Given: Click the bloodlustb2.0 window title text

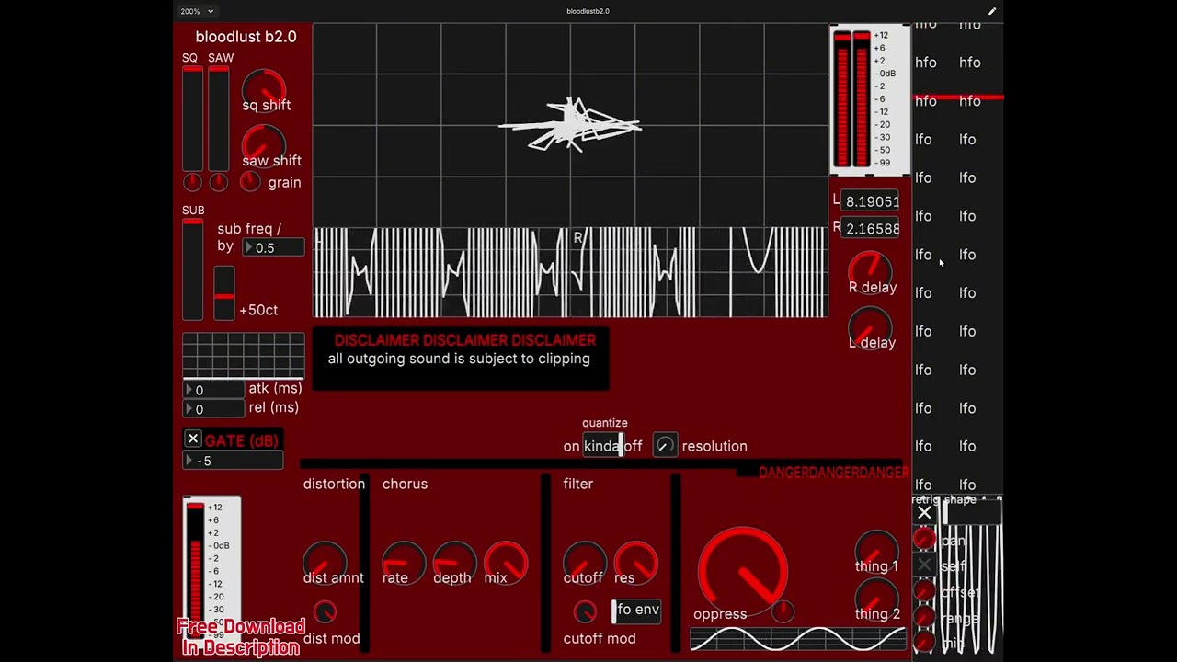Looking at the screenshot, I should pyautogui.click(x=588, y=11).
